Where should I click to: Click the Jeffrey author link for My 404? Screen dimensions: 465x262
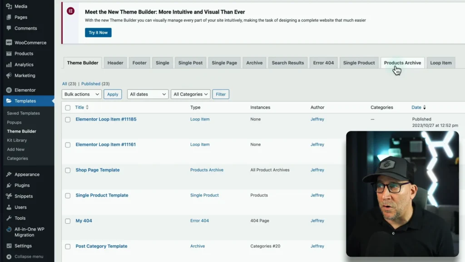pyautogui.click(x=317, y=221)
